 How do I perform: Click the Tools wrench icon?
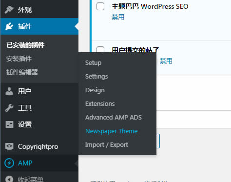(9, 108)
